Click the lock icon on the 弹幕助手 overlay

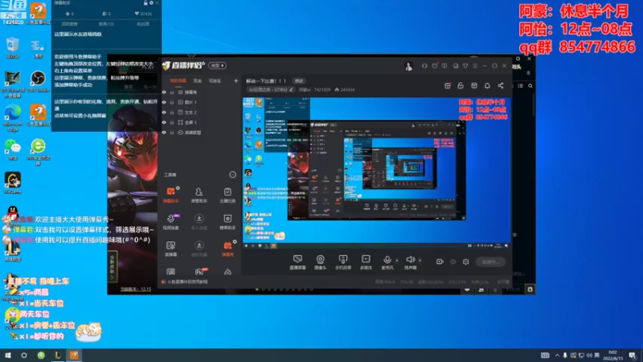click(145, 3)
